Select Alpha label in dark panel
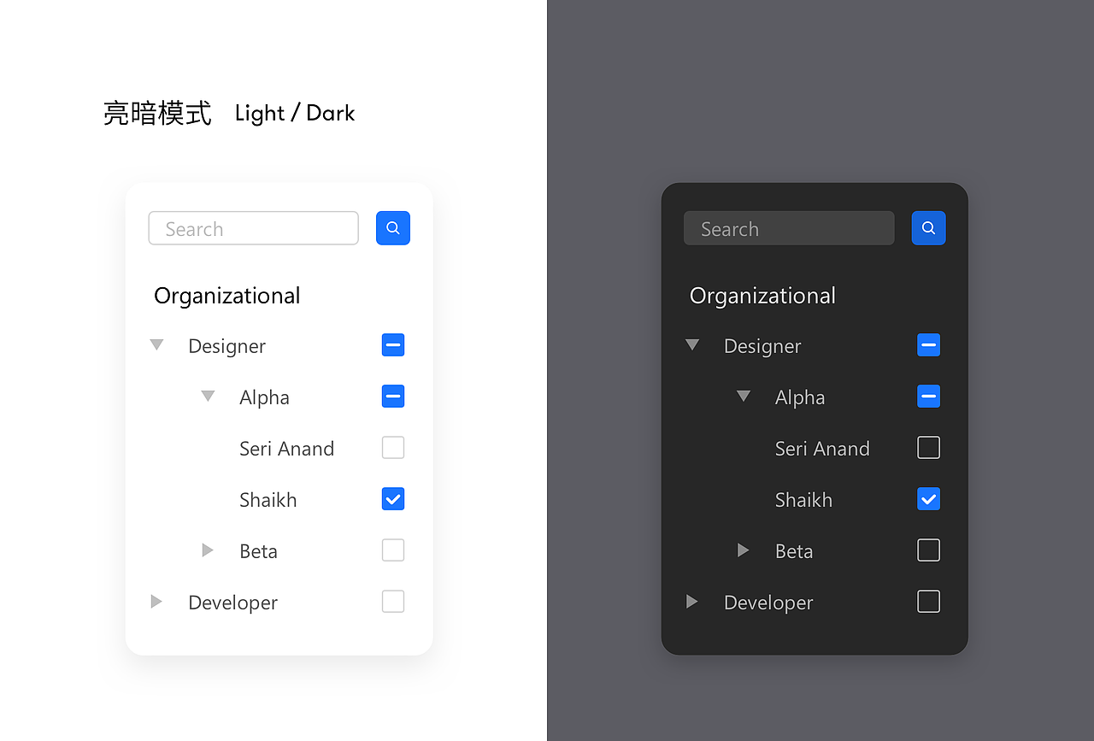 pos(800,397)
